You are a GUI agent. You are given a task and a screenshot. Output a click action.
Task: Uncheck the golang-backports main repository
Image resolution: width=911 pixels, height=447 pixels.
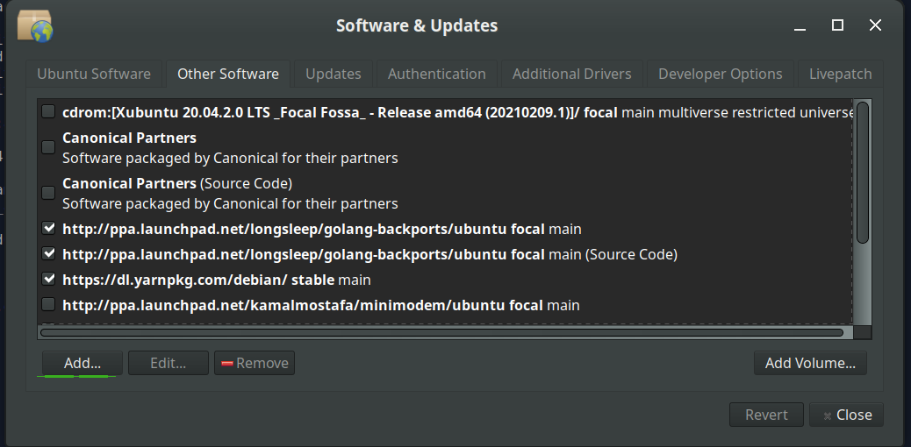pos(48,229)
